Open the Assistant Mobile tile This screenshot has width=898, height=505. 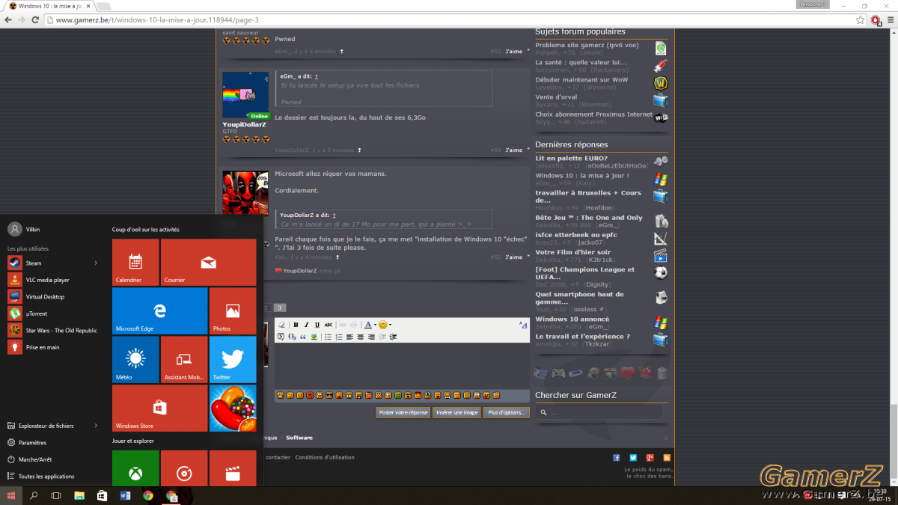[x=184, y=360]
